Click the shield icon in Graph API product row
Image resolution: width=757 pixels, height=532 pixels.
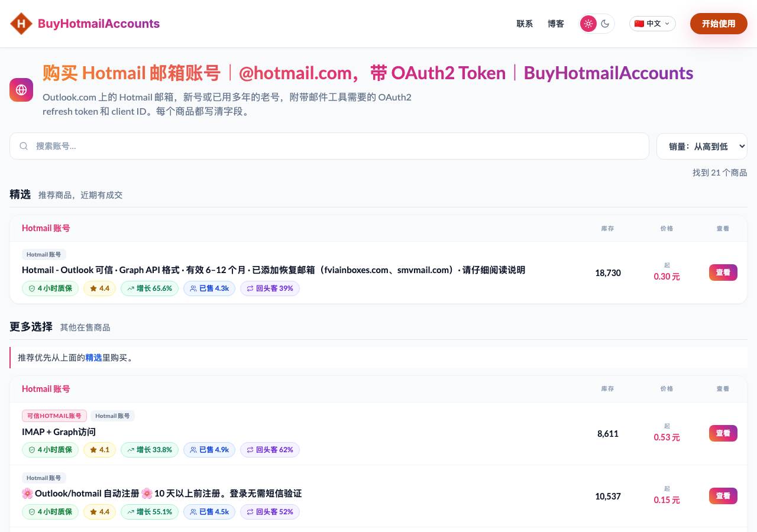[x=32, y=288]
